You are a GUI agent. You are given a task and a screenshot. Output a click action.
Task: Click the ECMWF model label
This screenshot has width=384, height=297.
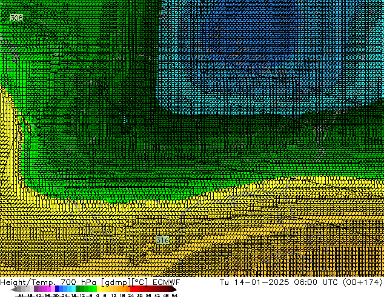(167, 282)
